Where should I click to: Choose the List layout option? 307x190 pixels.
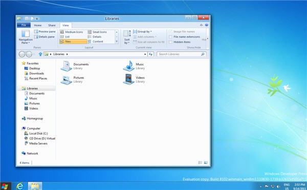[x=65, y=37]
